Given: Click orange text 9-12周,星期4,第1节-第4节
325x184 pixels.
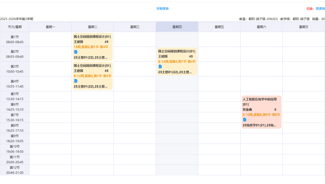Looking at the screenshot, I should click(177, 62).
